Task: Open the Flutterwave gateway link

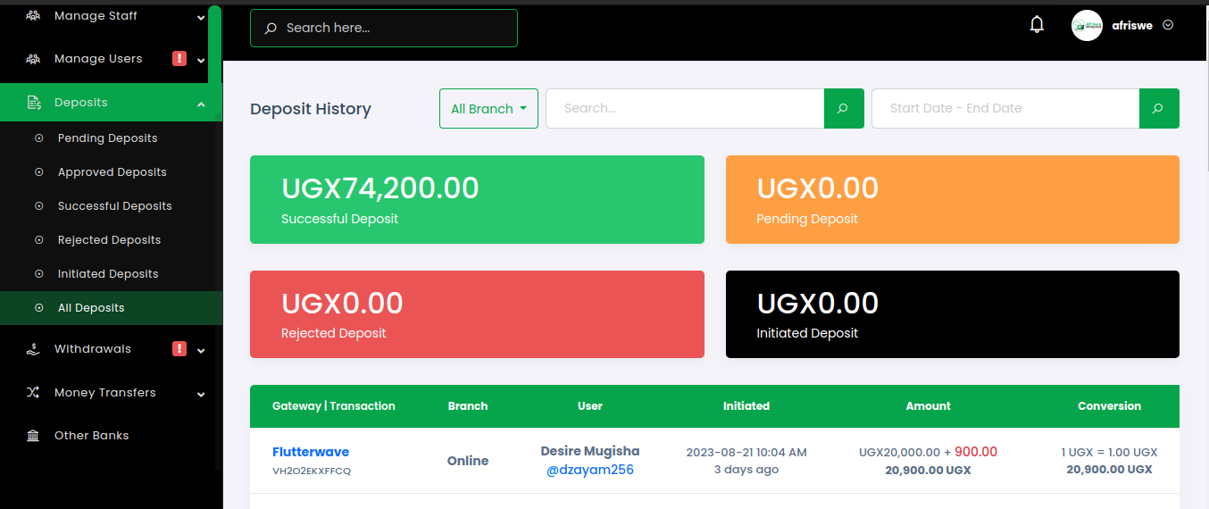Action: point(311,452)
